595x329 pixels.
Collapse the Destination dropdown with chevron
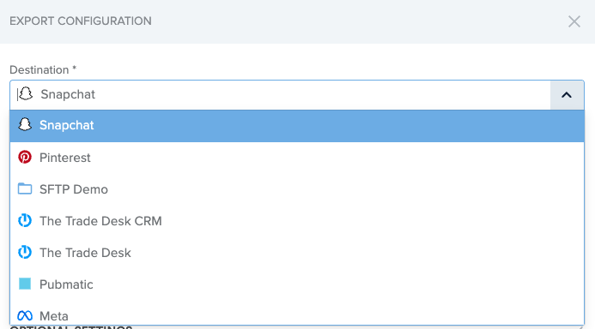567,95
